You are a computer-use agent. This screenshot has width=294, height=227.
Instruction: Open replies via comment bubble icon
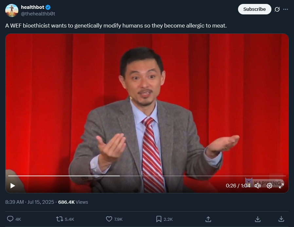(10, 219)
